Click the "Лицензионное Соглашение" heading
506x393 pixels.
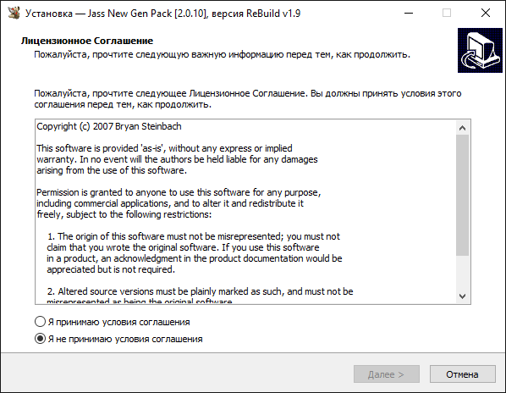87,41
